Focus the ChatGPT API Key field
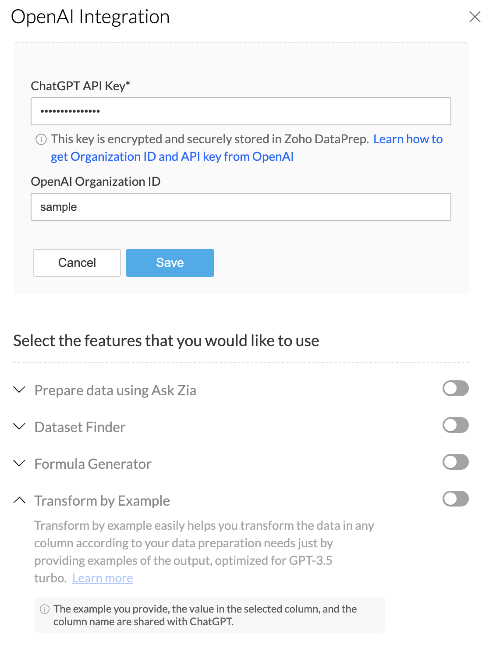The image size is (489, 652). pos(241,111)
